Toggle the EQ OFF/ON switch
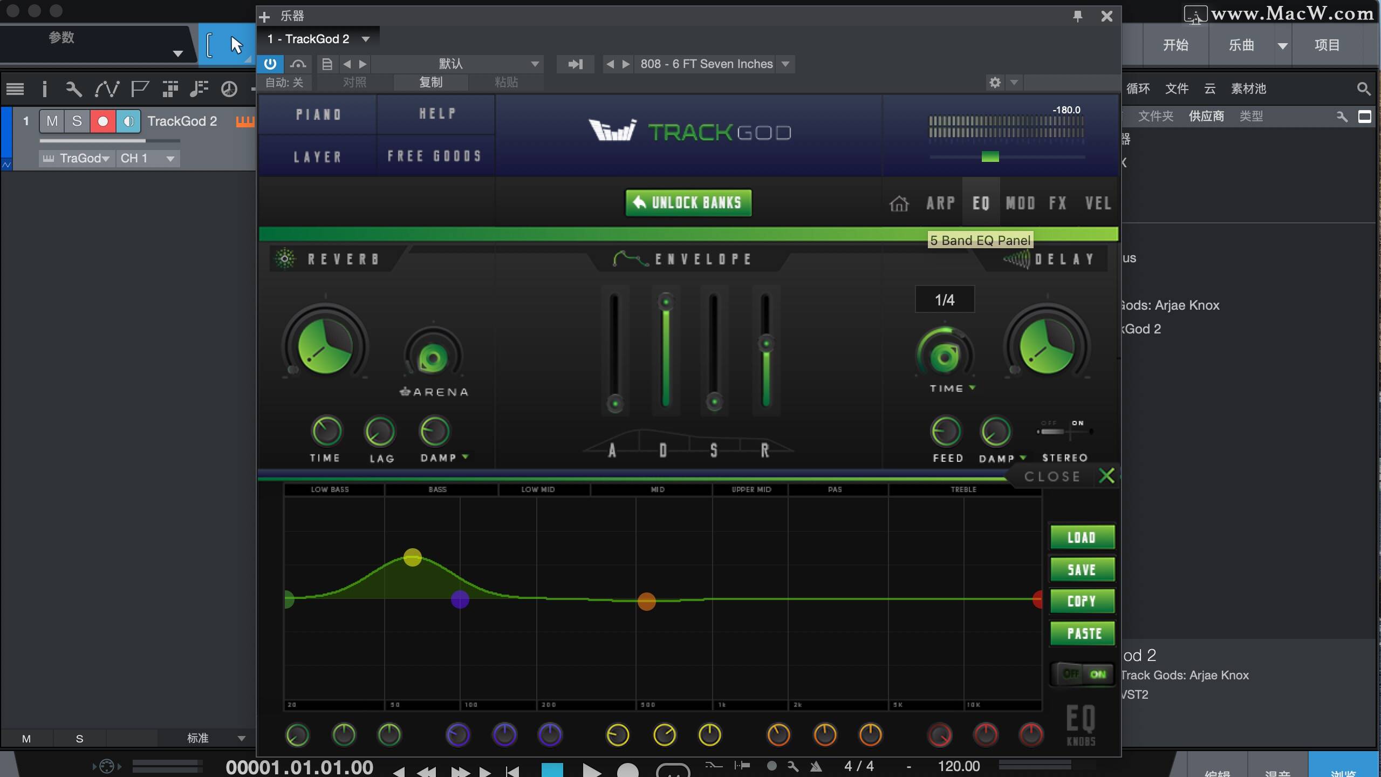The image size is (1381, 777). [1083, 674]
